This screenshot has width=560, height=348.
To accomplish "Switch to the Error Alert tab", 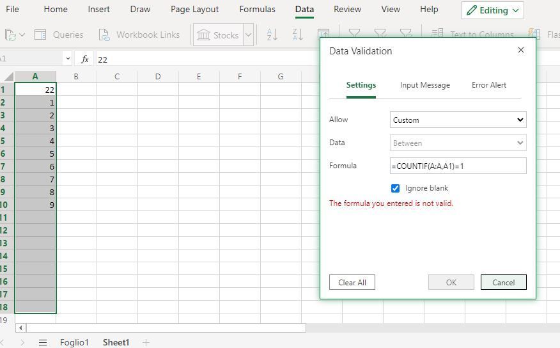I will (x=488, y=85).
